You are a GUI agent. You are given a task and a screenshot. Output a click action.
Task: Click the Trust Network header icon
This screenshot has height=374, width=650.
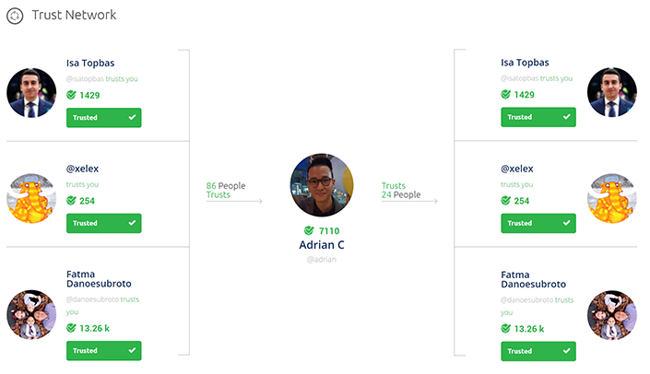(x=15, y=16)
